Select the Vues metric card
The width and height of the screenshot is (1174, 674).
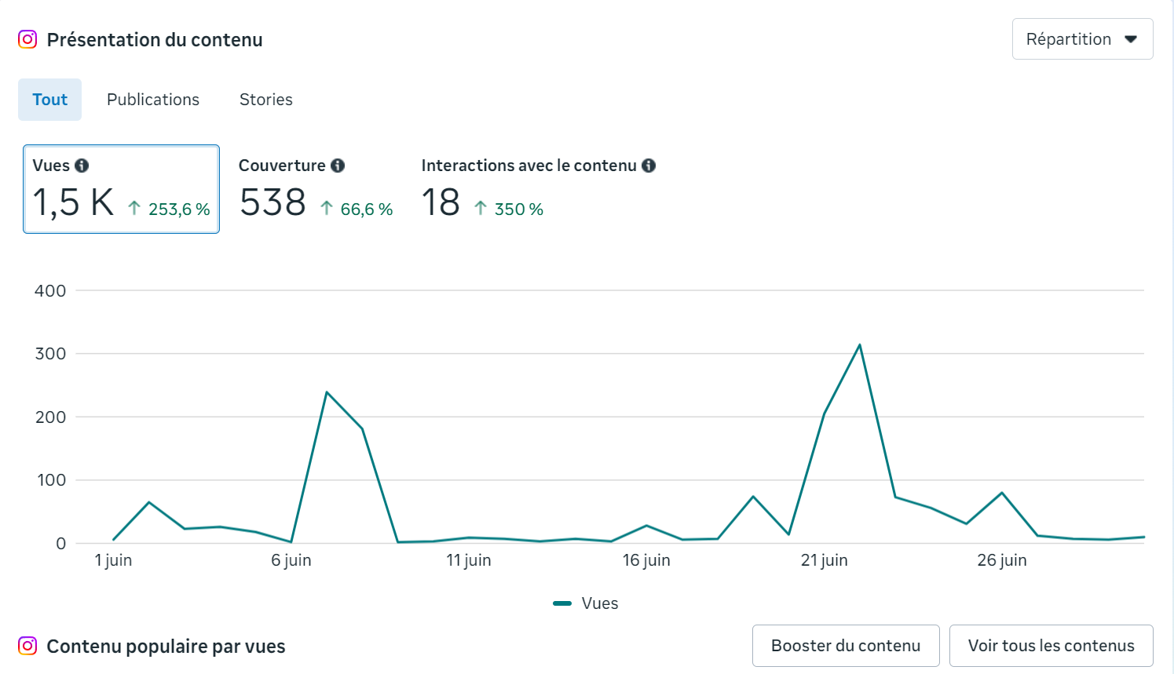click(121, 189)
